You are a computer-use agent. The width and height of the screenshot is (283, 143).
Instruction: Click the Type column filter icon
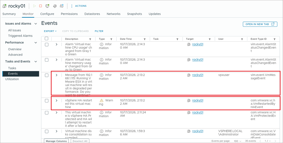pos(111,39)
